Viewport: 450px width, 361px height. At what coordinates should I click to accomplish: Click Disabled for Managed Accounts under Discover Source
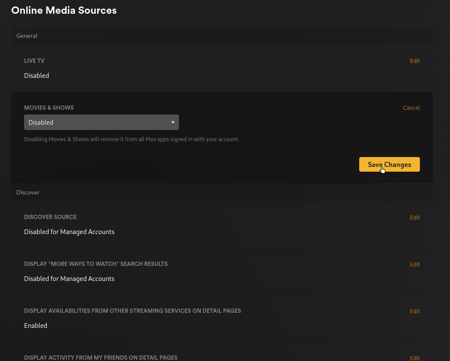click(x=69, y=231)
